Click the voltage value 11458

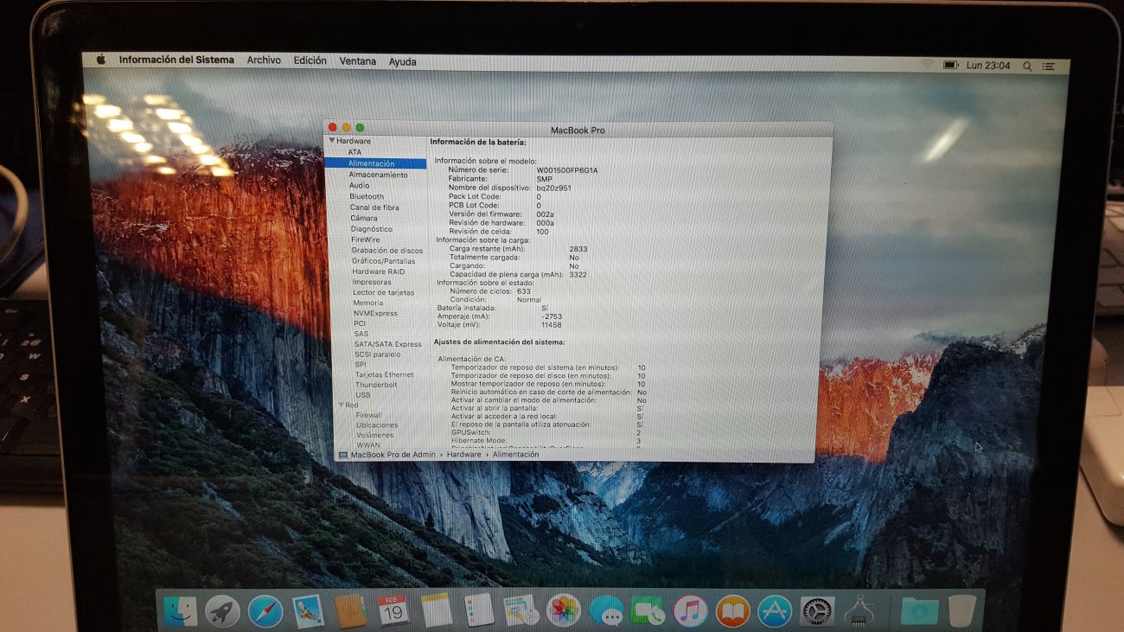tap(552, 325)
